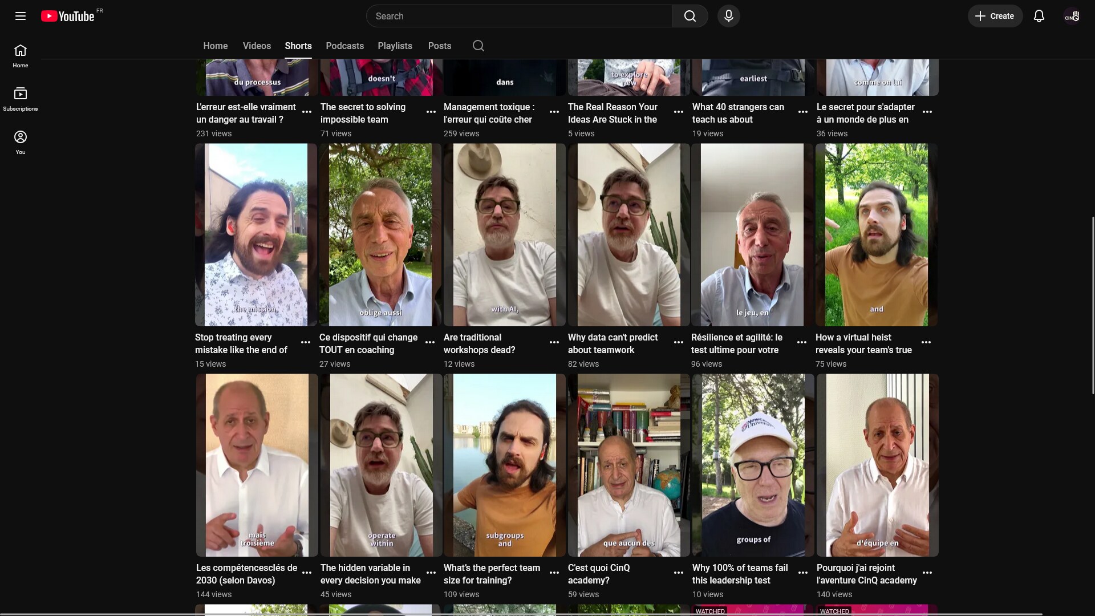
Task: Open options for 'Les compétencesclés de 2030'
Action: point(307,573)
